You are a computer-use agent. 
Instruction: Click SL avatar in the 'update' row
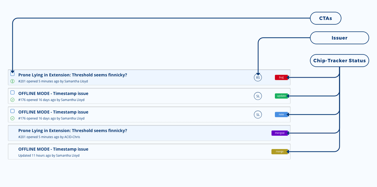(258, 96)
